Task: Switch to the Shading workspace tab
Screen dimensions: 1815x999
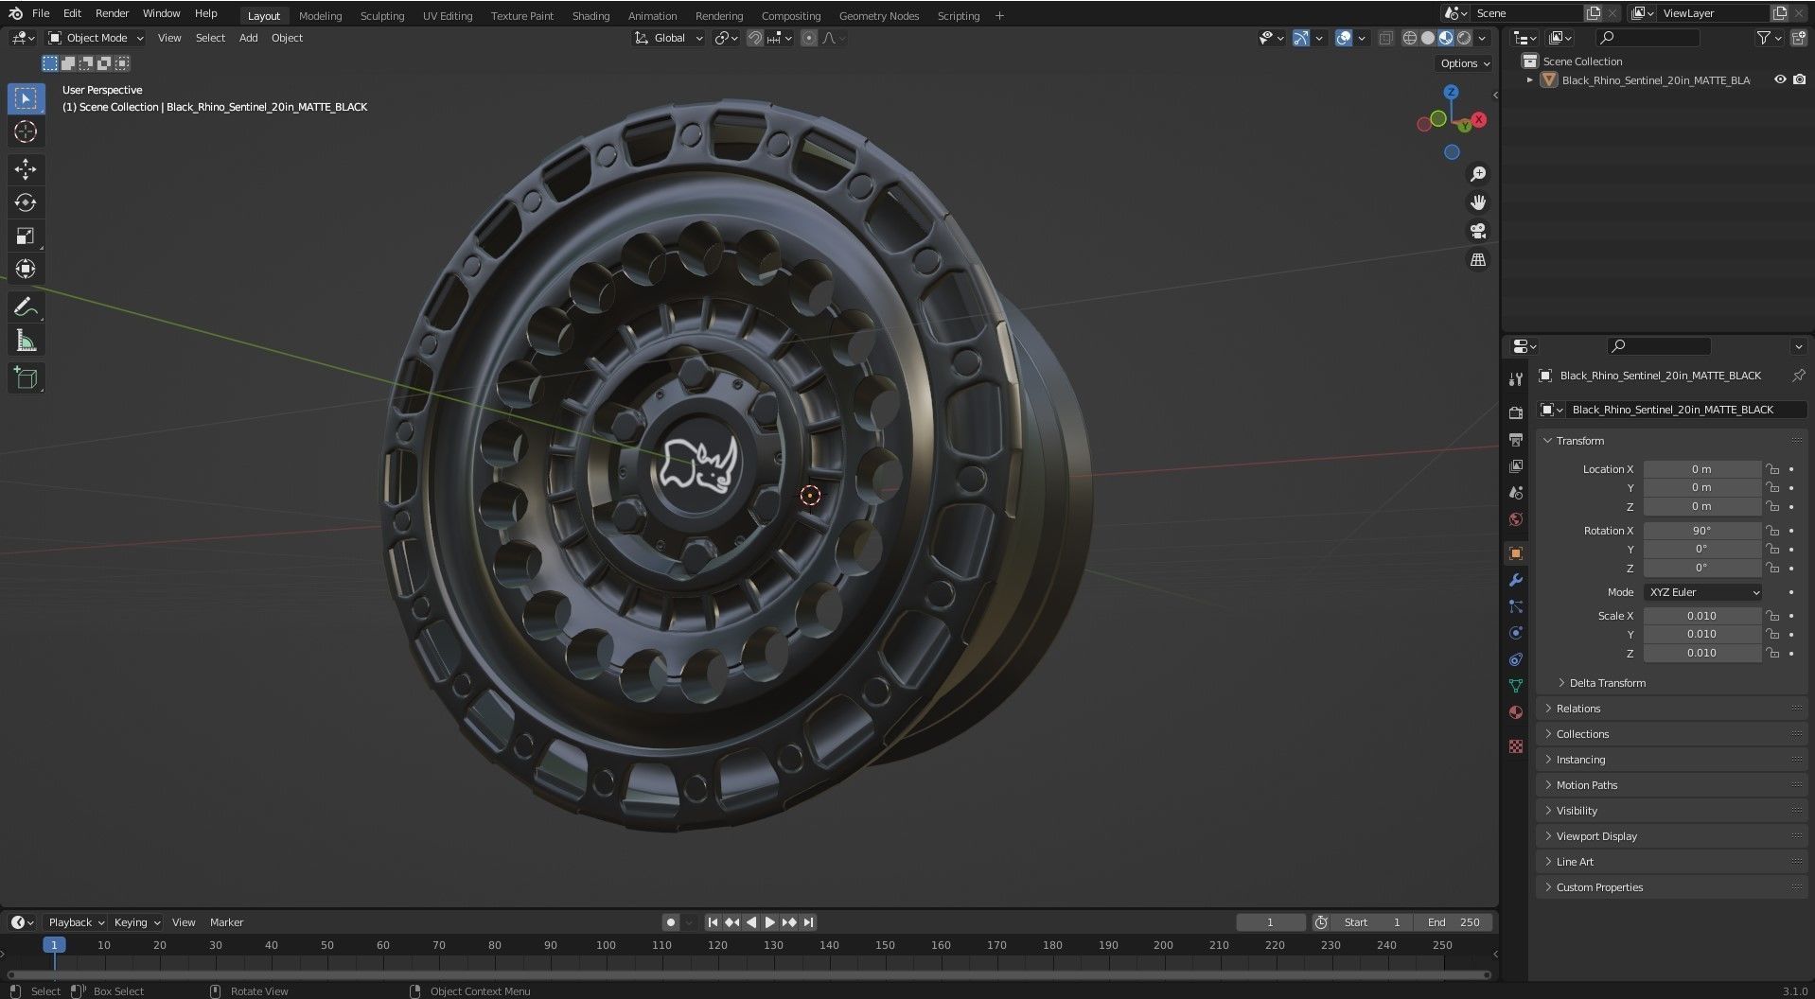Action: 590,15
